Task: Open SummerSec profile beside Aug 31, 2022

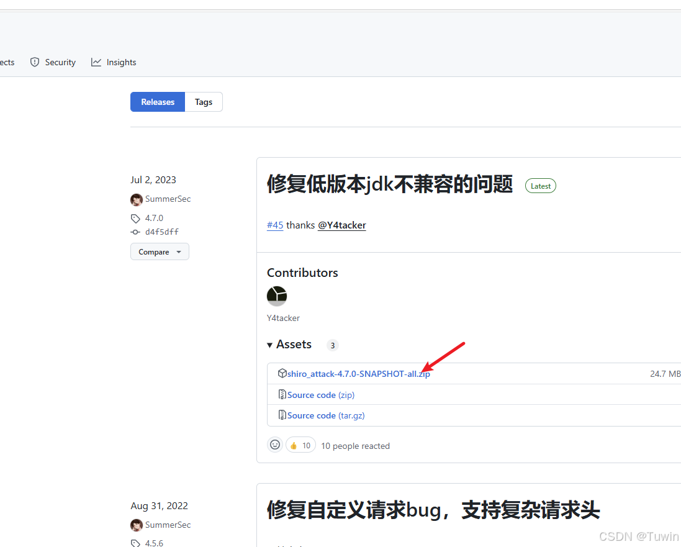Action: coord(168,525)
